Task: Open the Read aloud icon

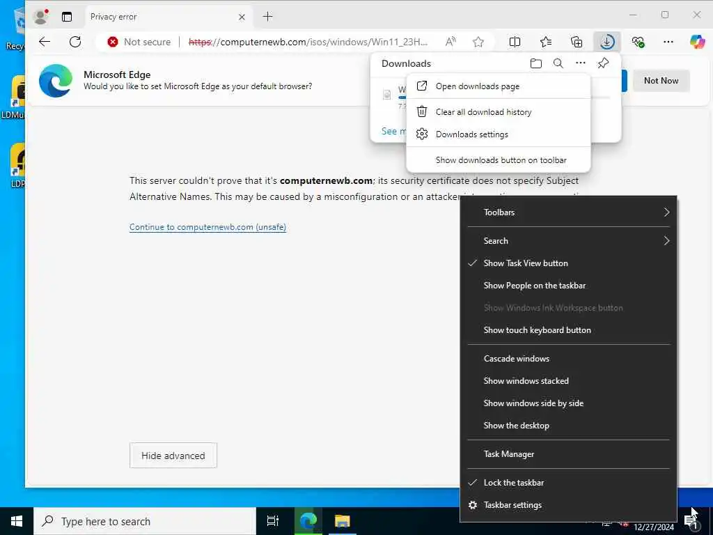Action: coord(450,42)
